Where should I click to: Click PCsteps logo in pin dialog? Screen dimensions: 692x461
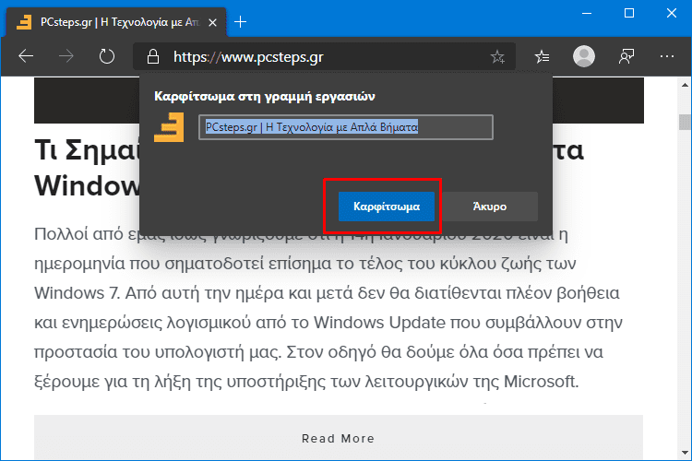169,127
